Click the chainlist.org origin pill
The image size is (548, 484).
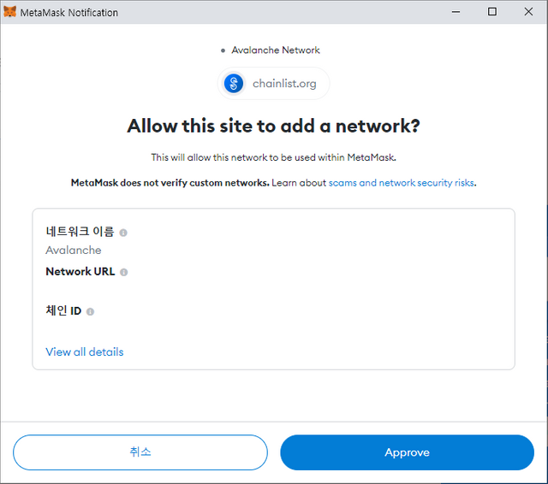point(273,84)
